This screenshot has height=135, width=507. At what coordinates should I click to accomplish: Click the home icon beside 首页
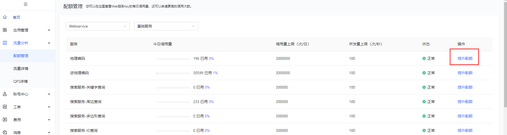5,17
